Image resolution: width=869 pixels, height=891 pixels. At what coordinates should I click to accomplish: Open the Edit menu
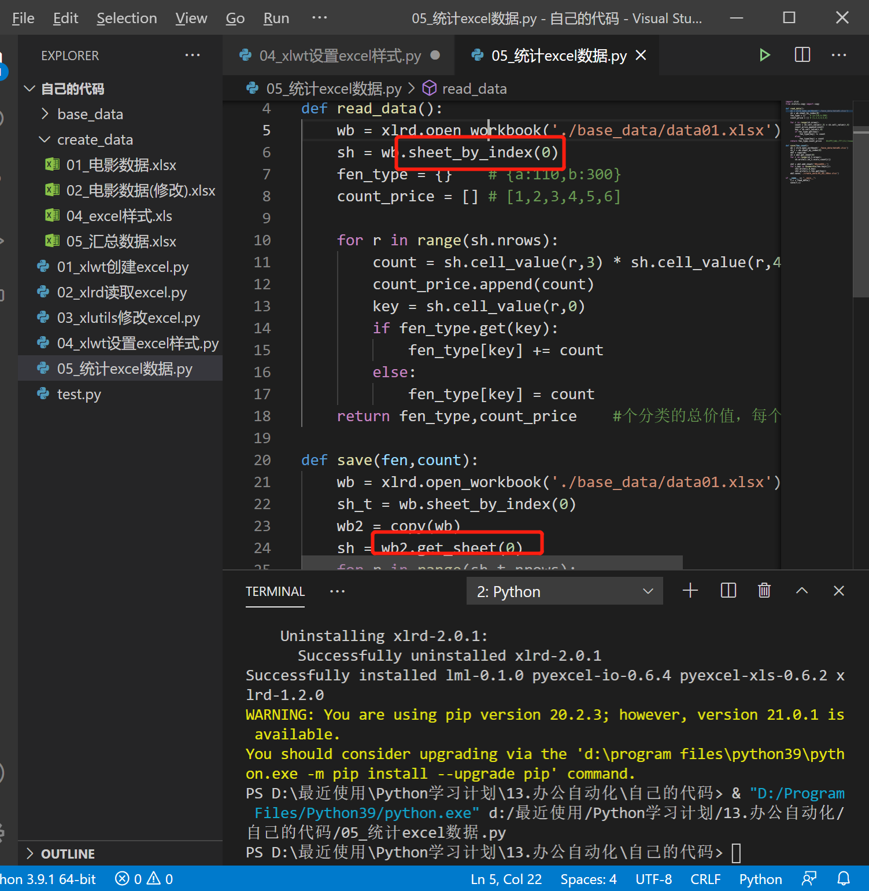[65, 18]
